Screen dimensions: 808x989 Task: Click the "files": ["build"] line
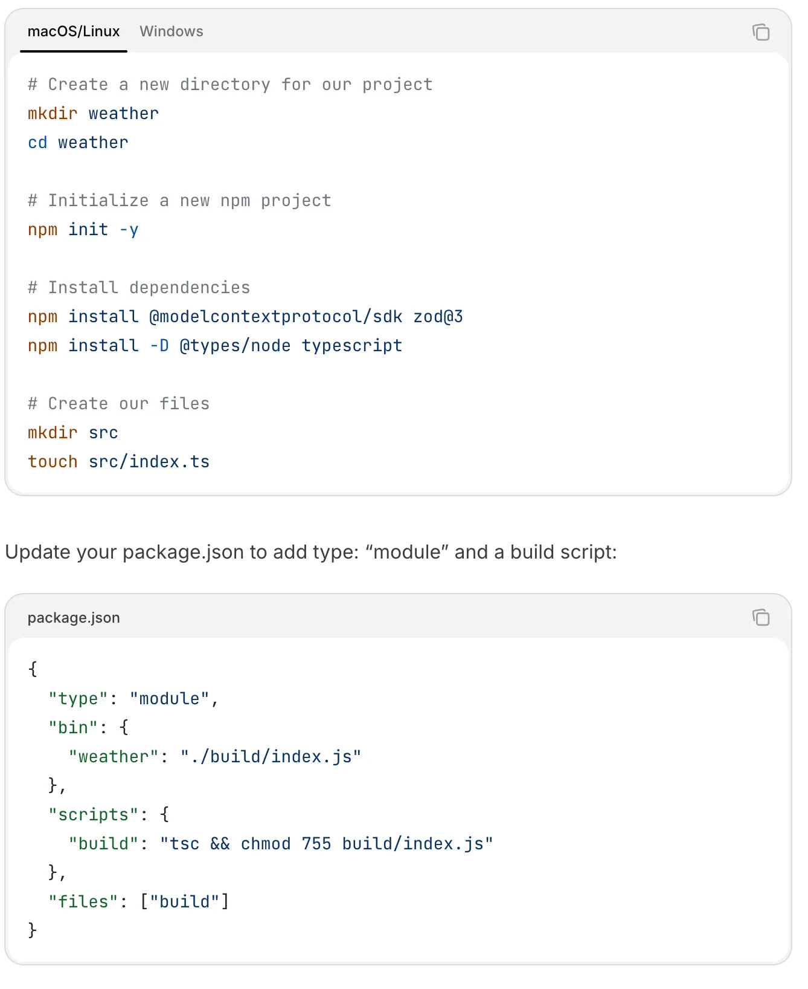(x=139, y=902)
